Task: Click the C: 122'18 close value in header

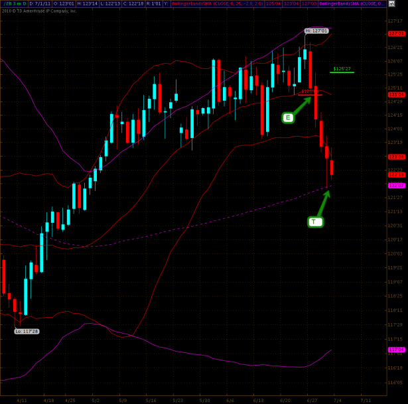Action: pyautogui.click(x=133, y=3)
